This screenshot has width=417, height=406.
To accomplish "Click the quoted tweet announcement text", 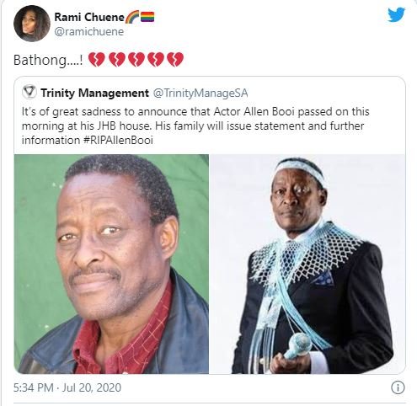I will (195, 126).
